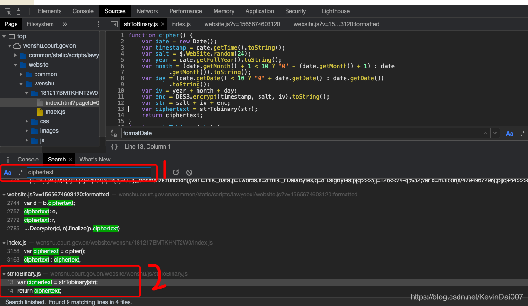Expand the images folder arrow
Viewport: 528px width, 306px height.
(26, 131)
